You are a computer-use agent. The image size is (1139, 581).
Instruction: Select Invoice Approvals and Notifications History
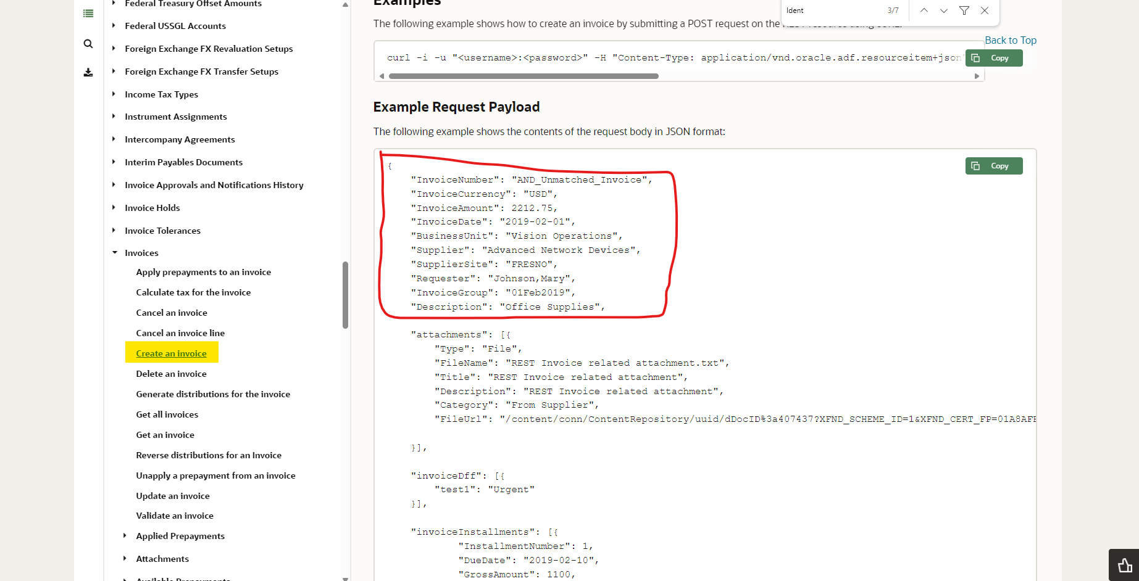click(x=214, y=185)
